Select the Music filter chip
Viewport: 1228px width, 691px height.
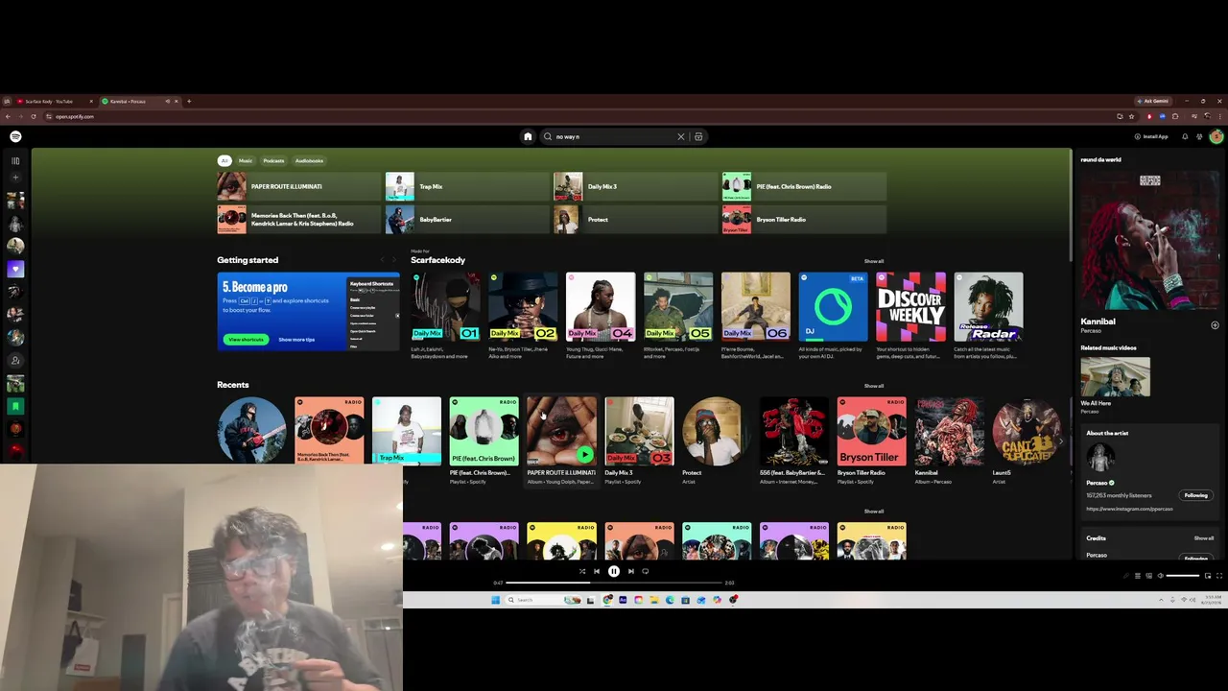246,160
